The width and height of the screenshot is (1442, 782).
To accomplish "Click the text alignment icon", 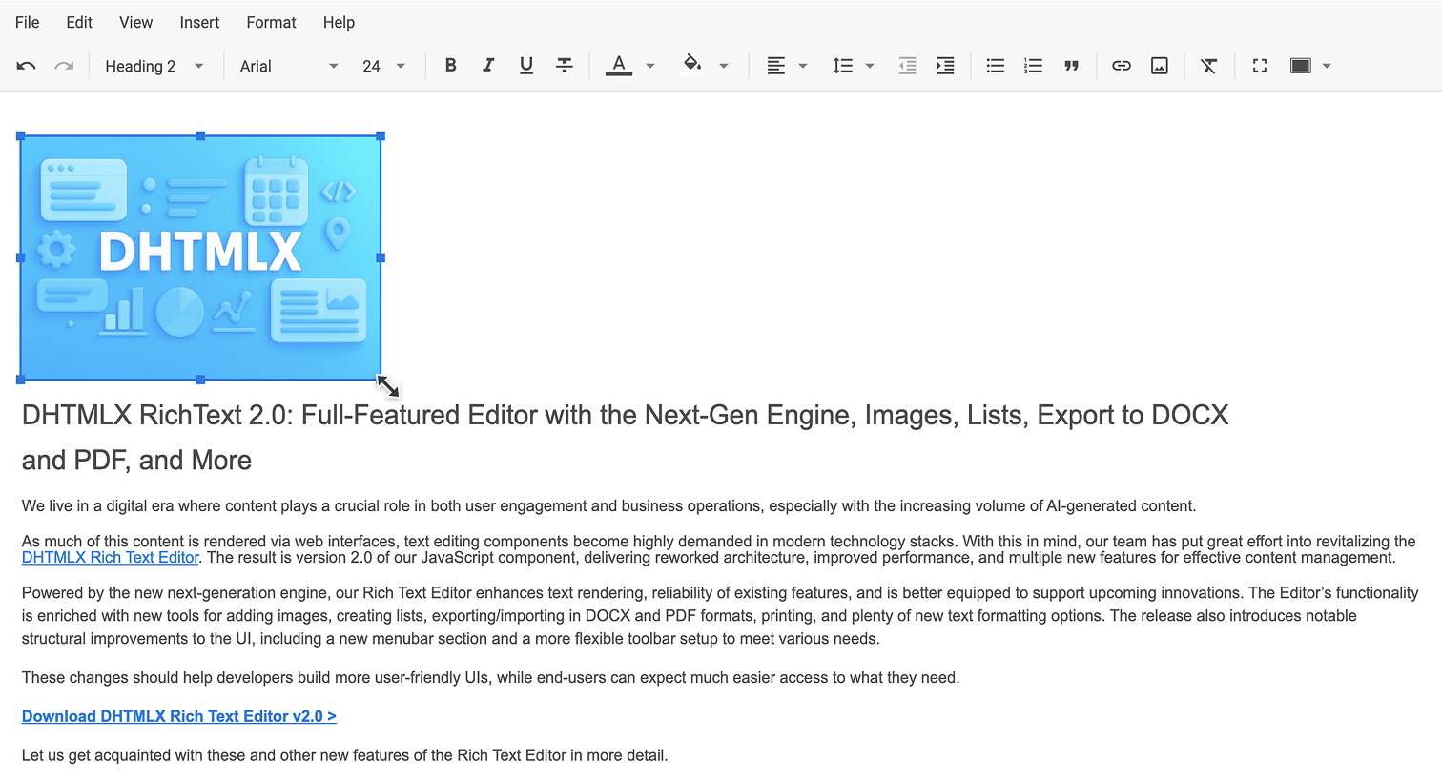I will (776, 65).
